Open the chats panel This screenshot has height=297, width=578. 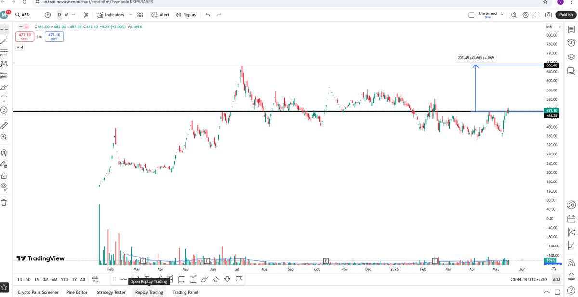point(571,71)
